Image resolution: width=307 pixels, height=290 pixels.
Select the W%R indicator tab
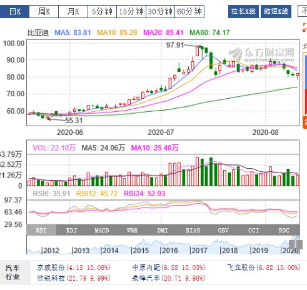[x=133, y=230]
